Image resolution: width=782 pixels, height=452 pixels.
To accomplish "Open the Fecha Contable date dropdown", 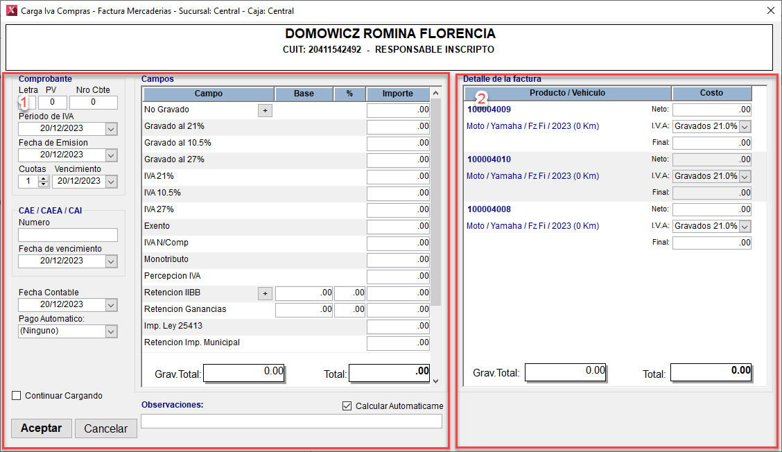I will [x=111, y=305].
